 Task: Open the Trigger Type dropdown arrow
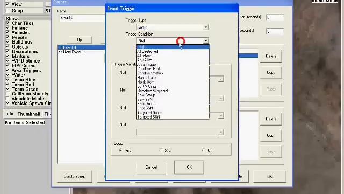(x=205, y=27)
